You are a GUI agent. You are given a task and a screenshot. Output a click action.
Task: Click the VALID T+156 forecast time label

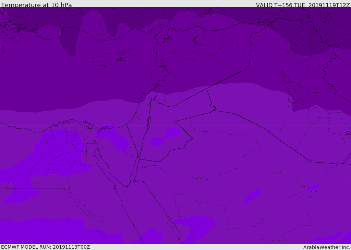click(x=303, y=5)
